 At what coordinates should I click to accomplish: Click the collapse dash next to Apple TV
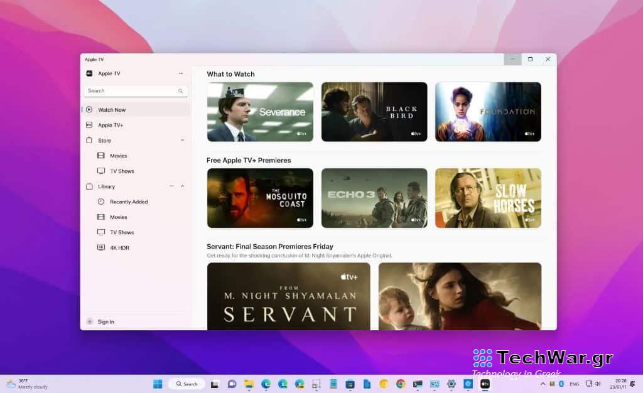[180, 73]
